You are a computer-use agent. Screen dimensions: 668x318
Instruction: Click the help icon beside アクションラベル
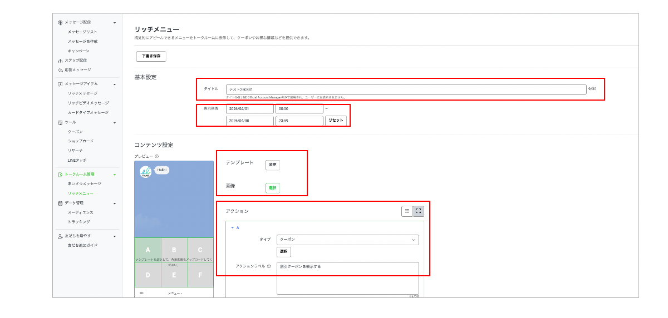pyautogui.click(x=269, y=266)
